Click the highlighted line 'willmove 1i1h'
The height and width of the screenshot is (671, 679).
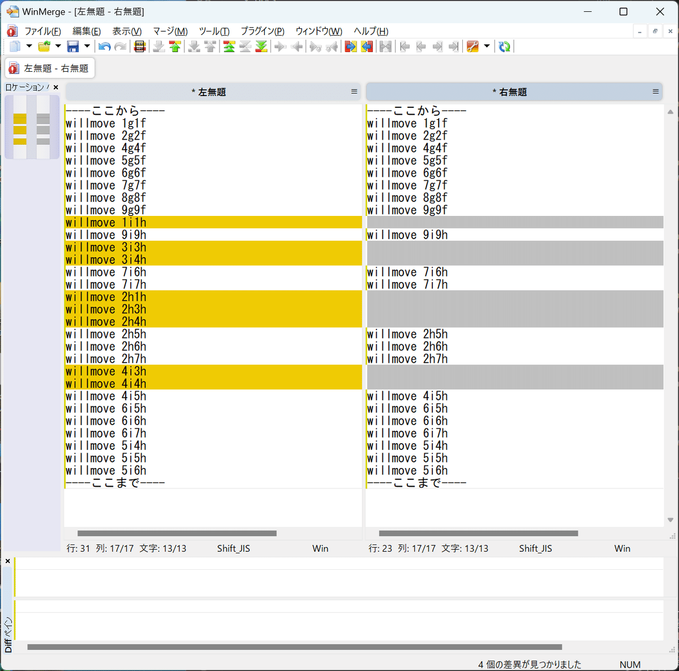click(213, 222)
